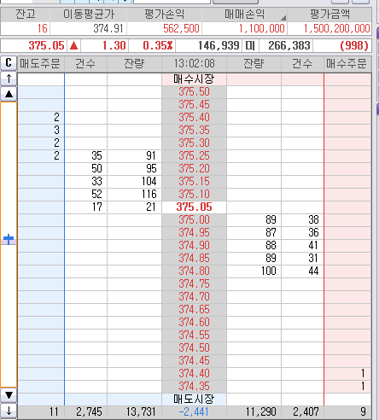Click sell order cell at 375.40

point(41,117)
